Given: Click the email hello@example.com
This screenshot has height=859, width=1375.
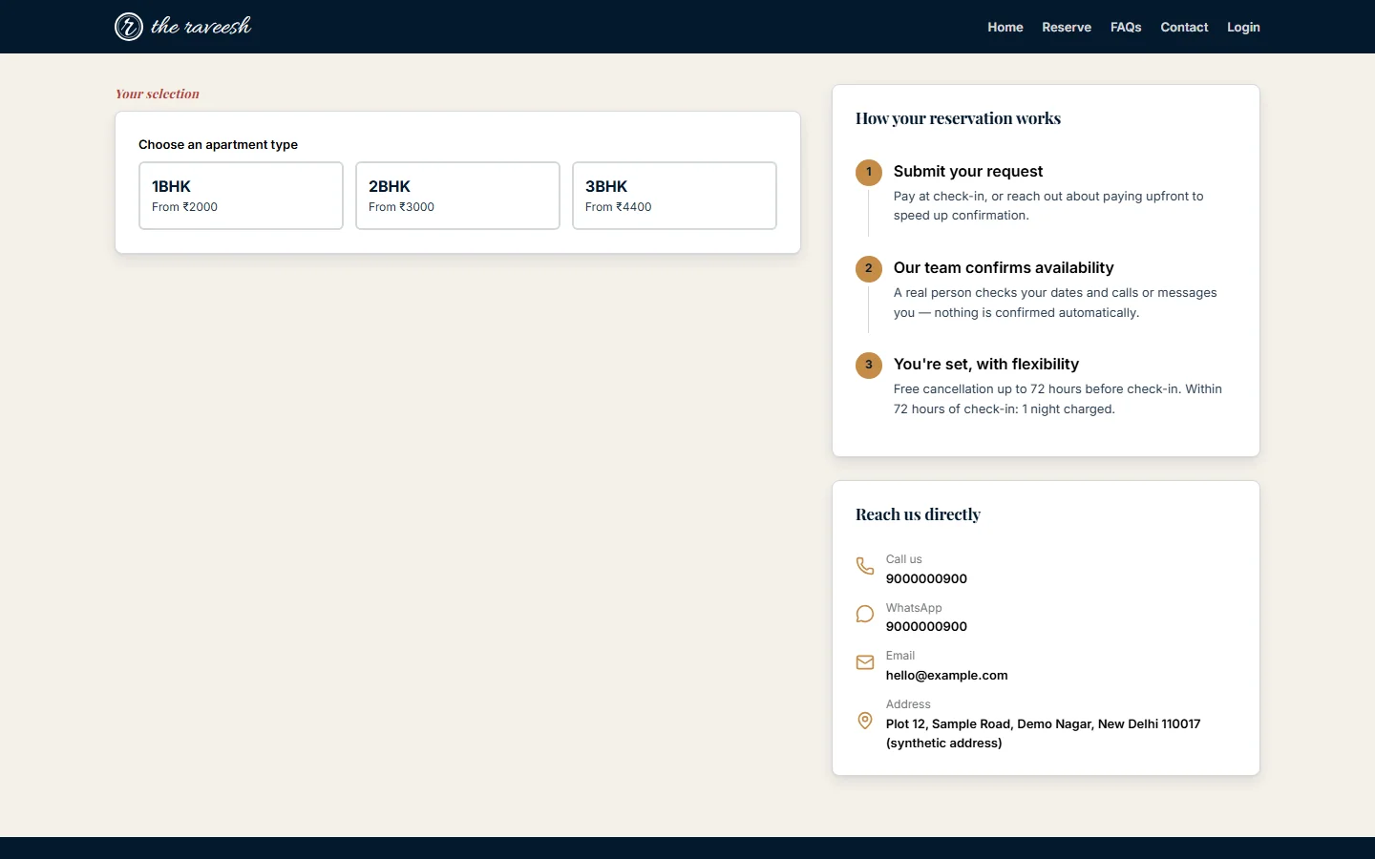Looking at the screenshot, I should (x=946, y=675).
